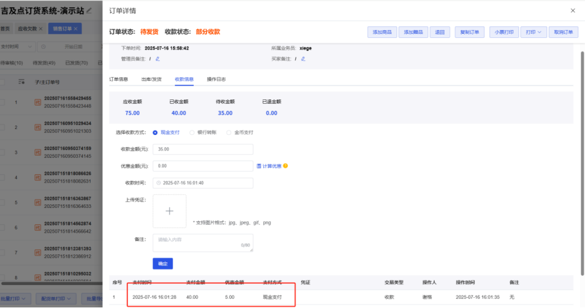Select the 银行转账 payment radio
This screenshot has height=308, width=585.
pos(192,133)
